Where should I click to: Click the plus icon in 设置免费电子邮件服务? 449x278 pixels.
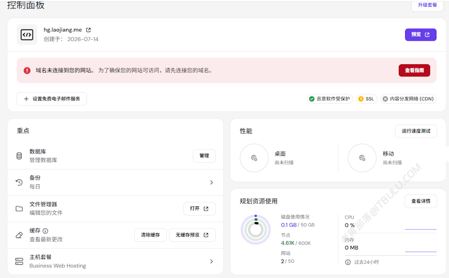click(26, 99)
